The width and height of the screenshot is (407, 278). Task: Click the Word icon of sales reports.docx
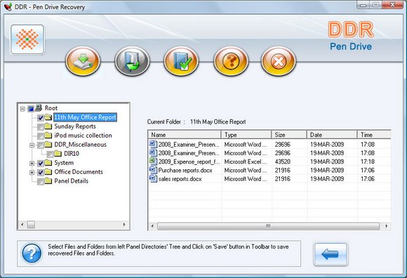click(x=153, y=179)
